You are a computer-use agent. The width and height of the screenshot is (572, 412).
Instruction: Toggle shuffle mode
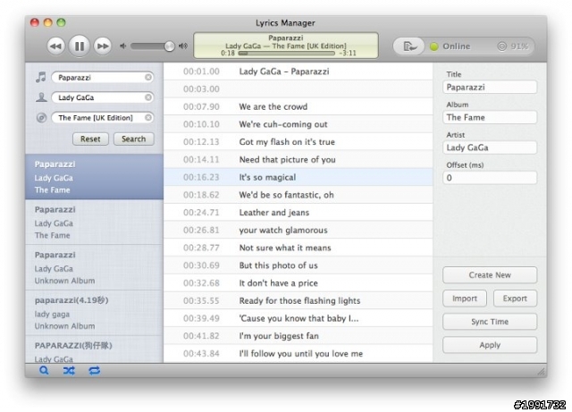coord(69,371)
